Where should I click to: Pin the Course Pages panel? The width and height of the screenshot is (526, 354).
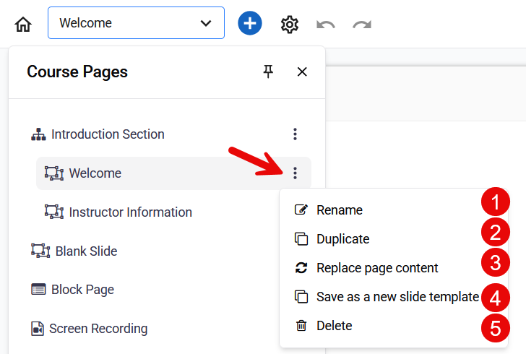268,72
